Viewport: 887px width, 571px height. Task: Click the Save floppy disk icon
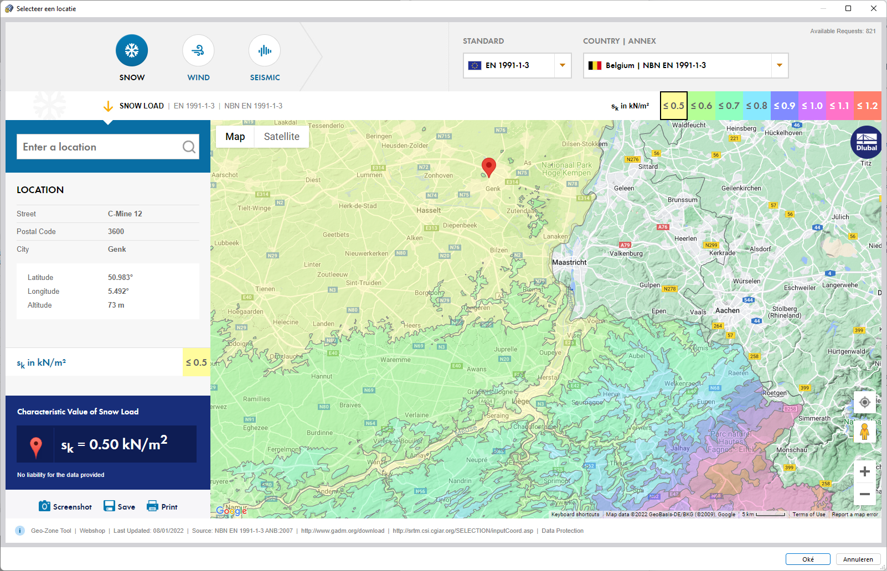(109, 506)
